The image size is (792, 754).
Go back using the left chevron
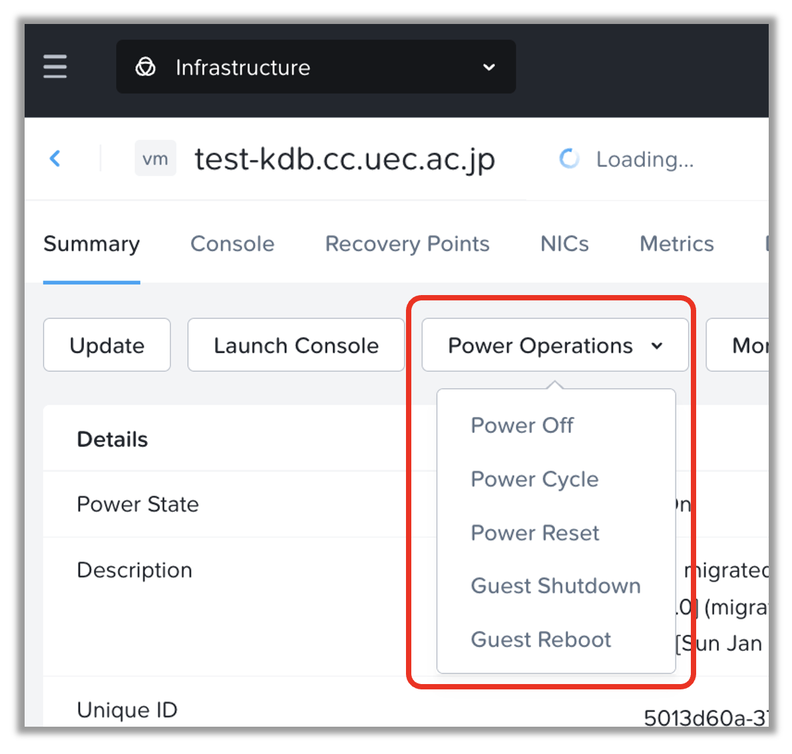[55, 159]
